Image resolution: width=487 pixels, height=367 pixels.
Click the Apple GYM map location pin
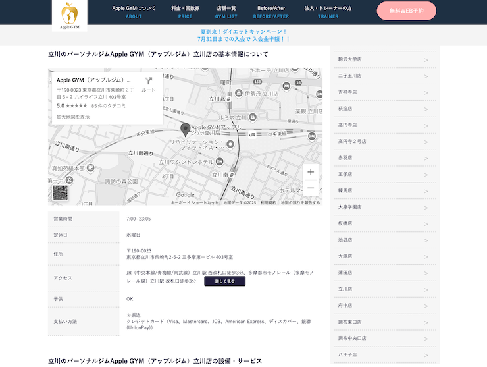point(186,130)
